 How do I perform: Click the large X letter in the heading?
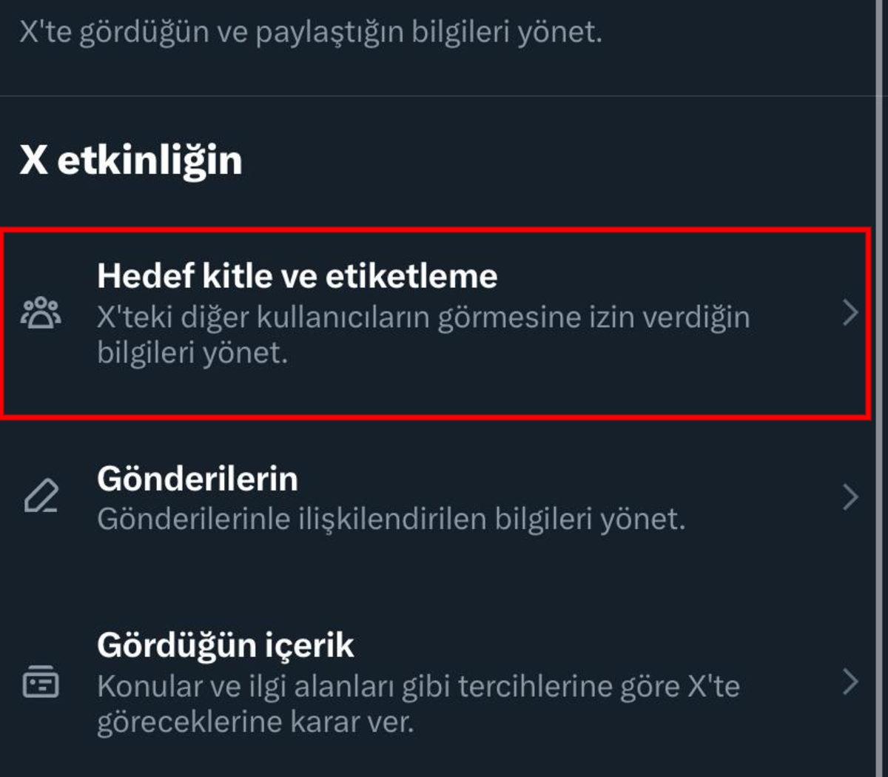(x=33, y=160)
